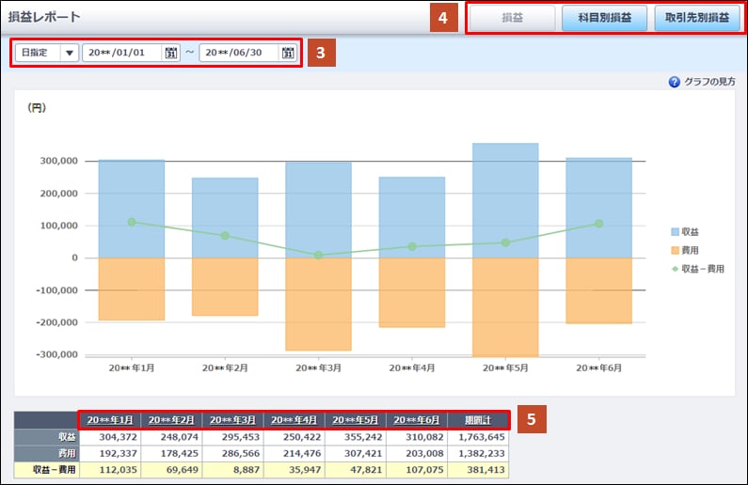Click the January green line data point
Screen dimensions: 748x485
(132, 222)
